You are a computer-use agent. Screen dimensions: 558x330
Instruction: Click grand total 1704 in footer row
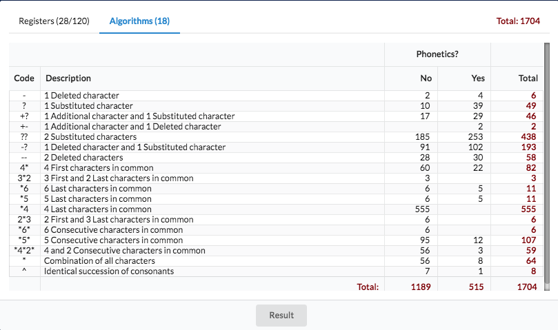[x=526, y=287]
